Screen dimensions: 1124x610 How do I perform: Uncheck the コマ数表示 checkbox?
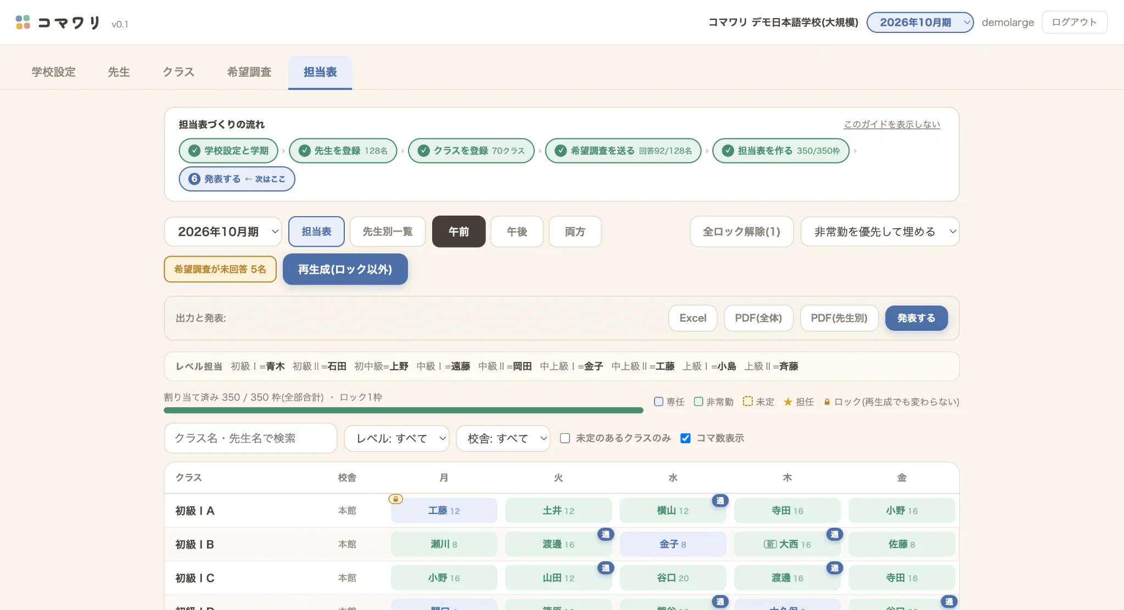click(685, 438)
